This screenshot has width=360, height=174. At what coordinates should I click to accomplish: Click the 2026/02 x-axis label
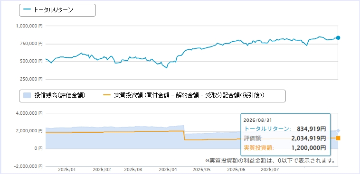(102, 170)
